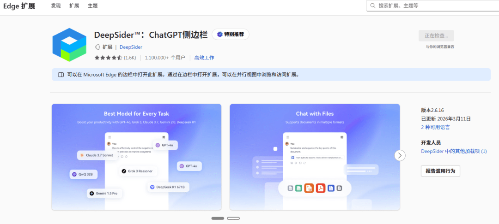
Task: Click the 正在检查 button
Action: pyautogui.click(x=436, y=35)
